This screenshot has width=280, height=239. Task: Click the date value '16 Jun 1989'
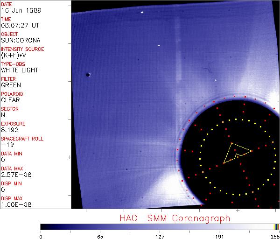[x=16, y=10]
